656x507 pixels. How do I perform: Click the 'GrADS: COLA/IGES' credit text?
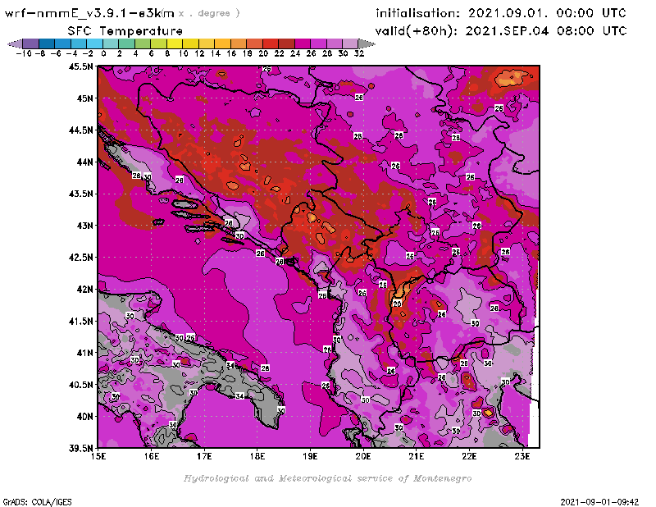[37, 502]
